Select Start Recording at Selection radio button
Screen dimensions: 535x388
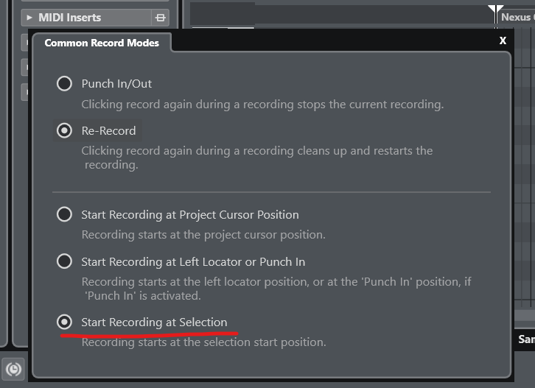coord(64,322)
